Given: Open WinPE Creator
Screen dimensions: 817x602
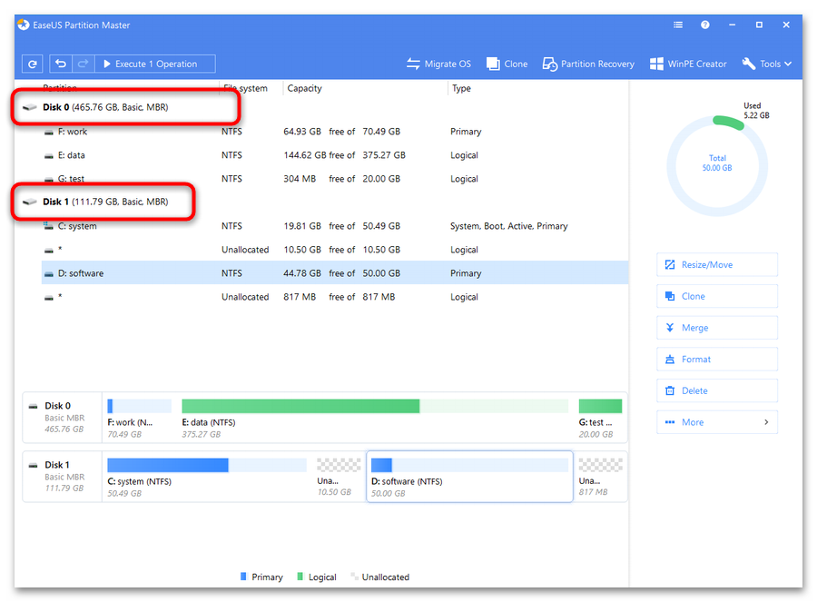Looking at the screenshot, I should [688, 64].
